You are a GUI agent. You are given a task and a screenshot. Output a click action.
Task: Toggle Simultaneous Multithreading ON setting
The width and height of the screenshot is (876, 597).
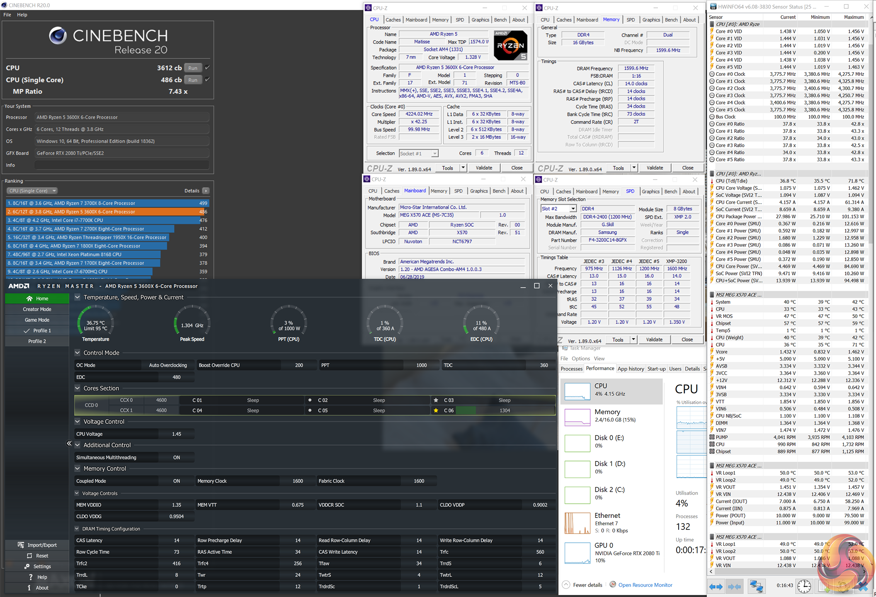coord(176,457)
